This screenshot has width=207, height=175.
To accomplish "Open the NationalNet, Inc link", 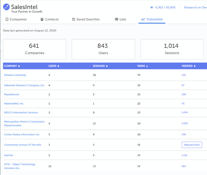I will pos(14,103).
